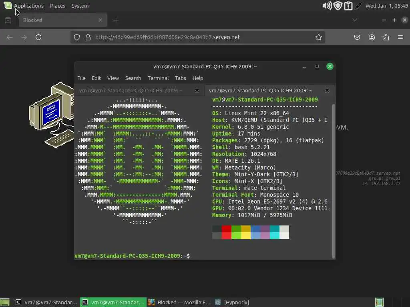Go forward in Firefox

pos(24,37)
